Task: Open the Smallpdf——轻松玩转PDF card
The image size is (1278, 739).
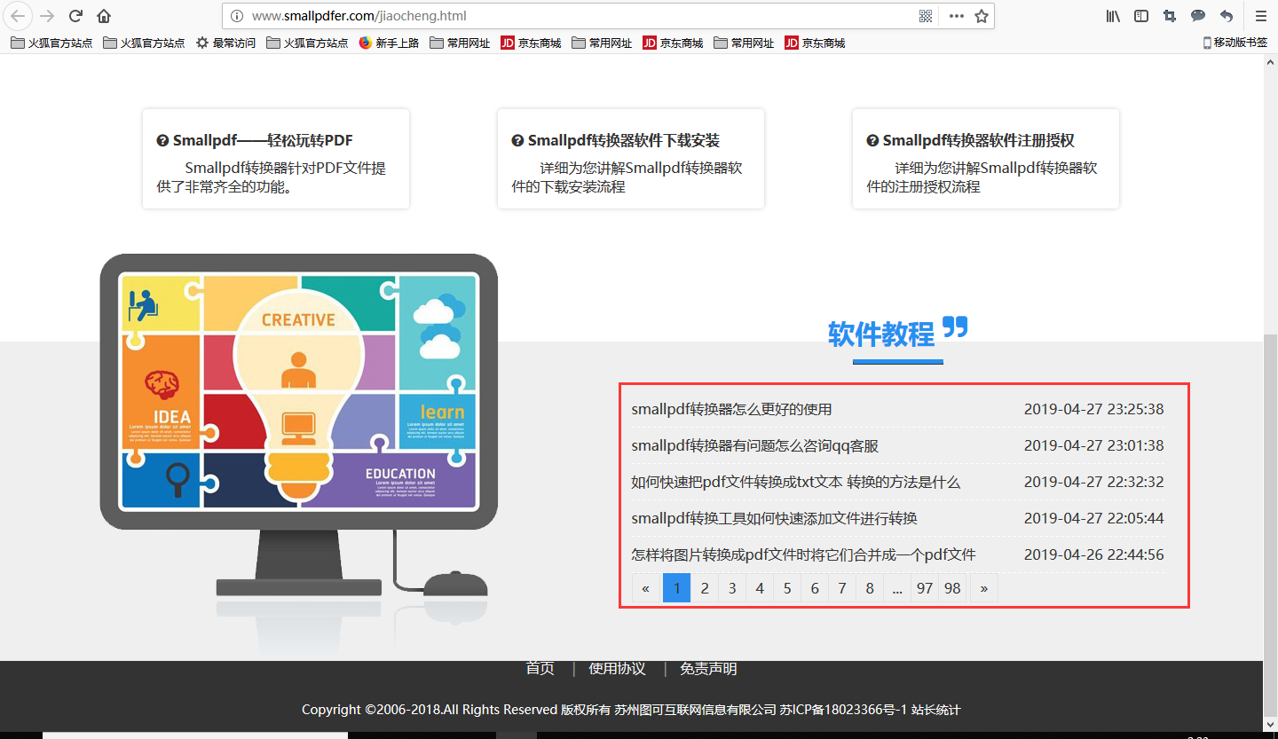Action: 276,159
